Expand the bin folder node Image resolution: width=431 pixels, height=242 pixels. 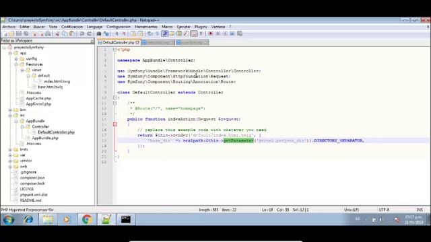point(10,110)
